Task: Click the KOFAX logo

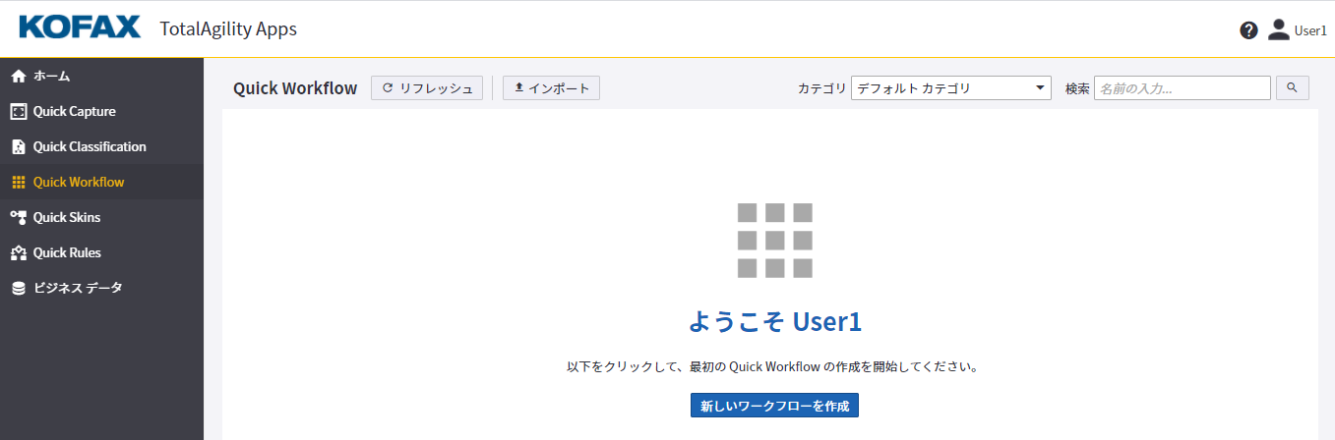Action: (x=79, y=28)
